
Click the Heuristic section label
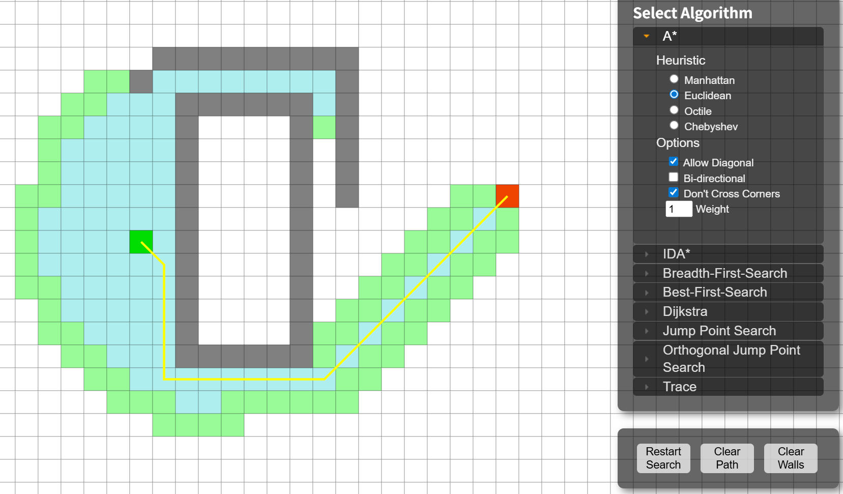[681, 61]
